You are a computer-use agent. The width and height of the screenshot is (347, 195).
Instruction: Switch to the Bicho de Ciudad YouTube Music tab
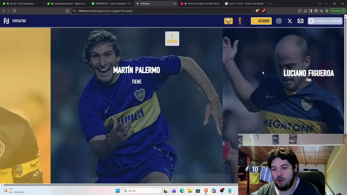coord(200,4)
